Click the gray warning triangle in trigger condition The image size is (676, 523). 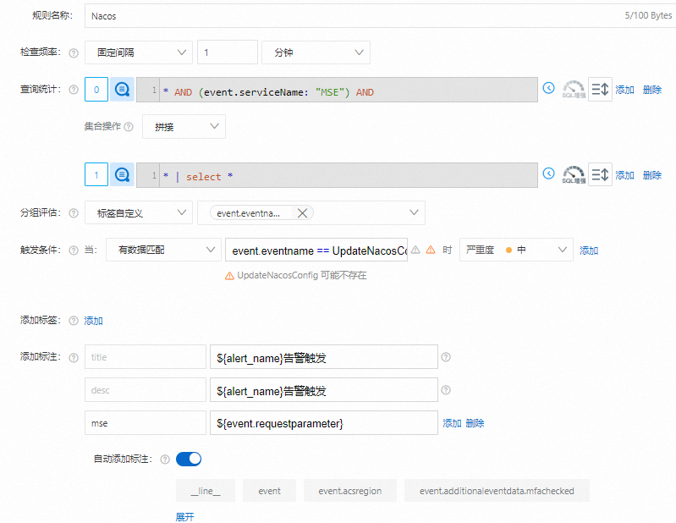[x=415, y=250]
